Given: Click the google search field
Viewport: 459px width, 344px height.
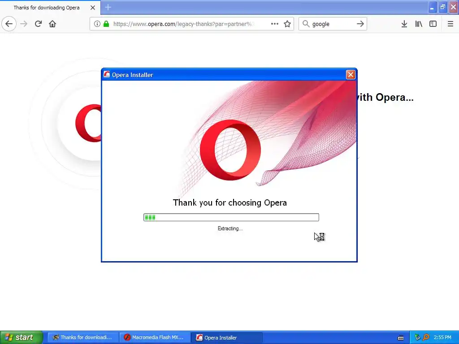Looking at the screenshot, I should 332,24.
